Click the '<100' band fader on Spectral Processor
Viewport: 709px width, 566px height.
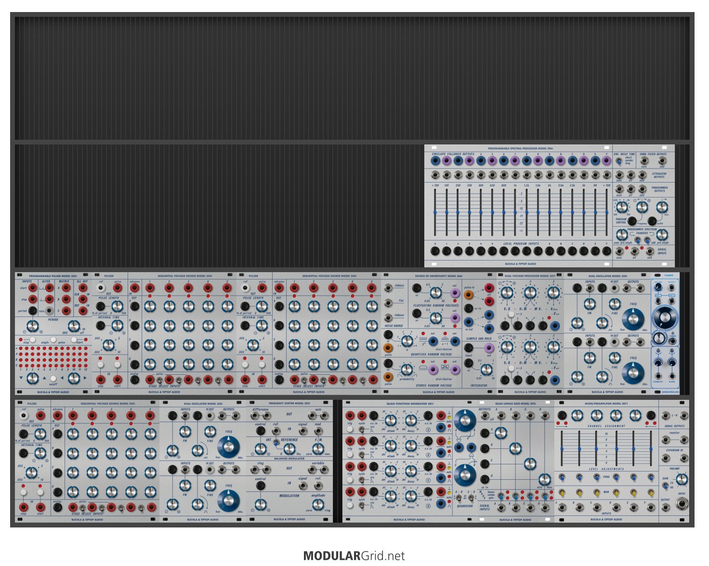[x=435, y=212]
